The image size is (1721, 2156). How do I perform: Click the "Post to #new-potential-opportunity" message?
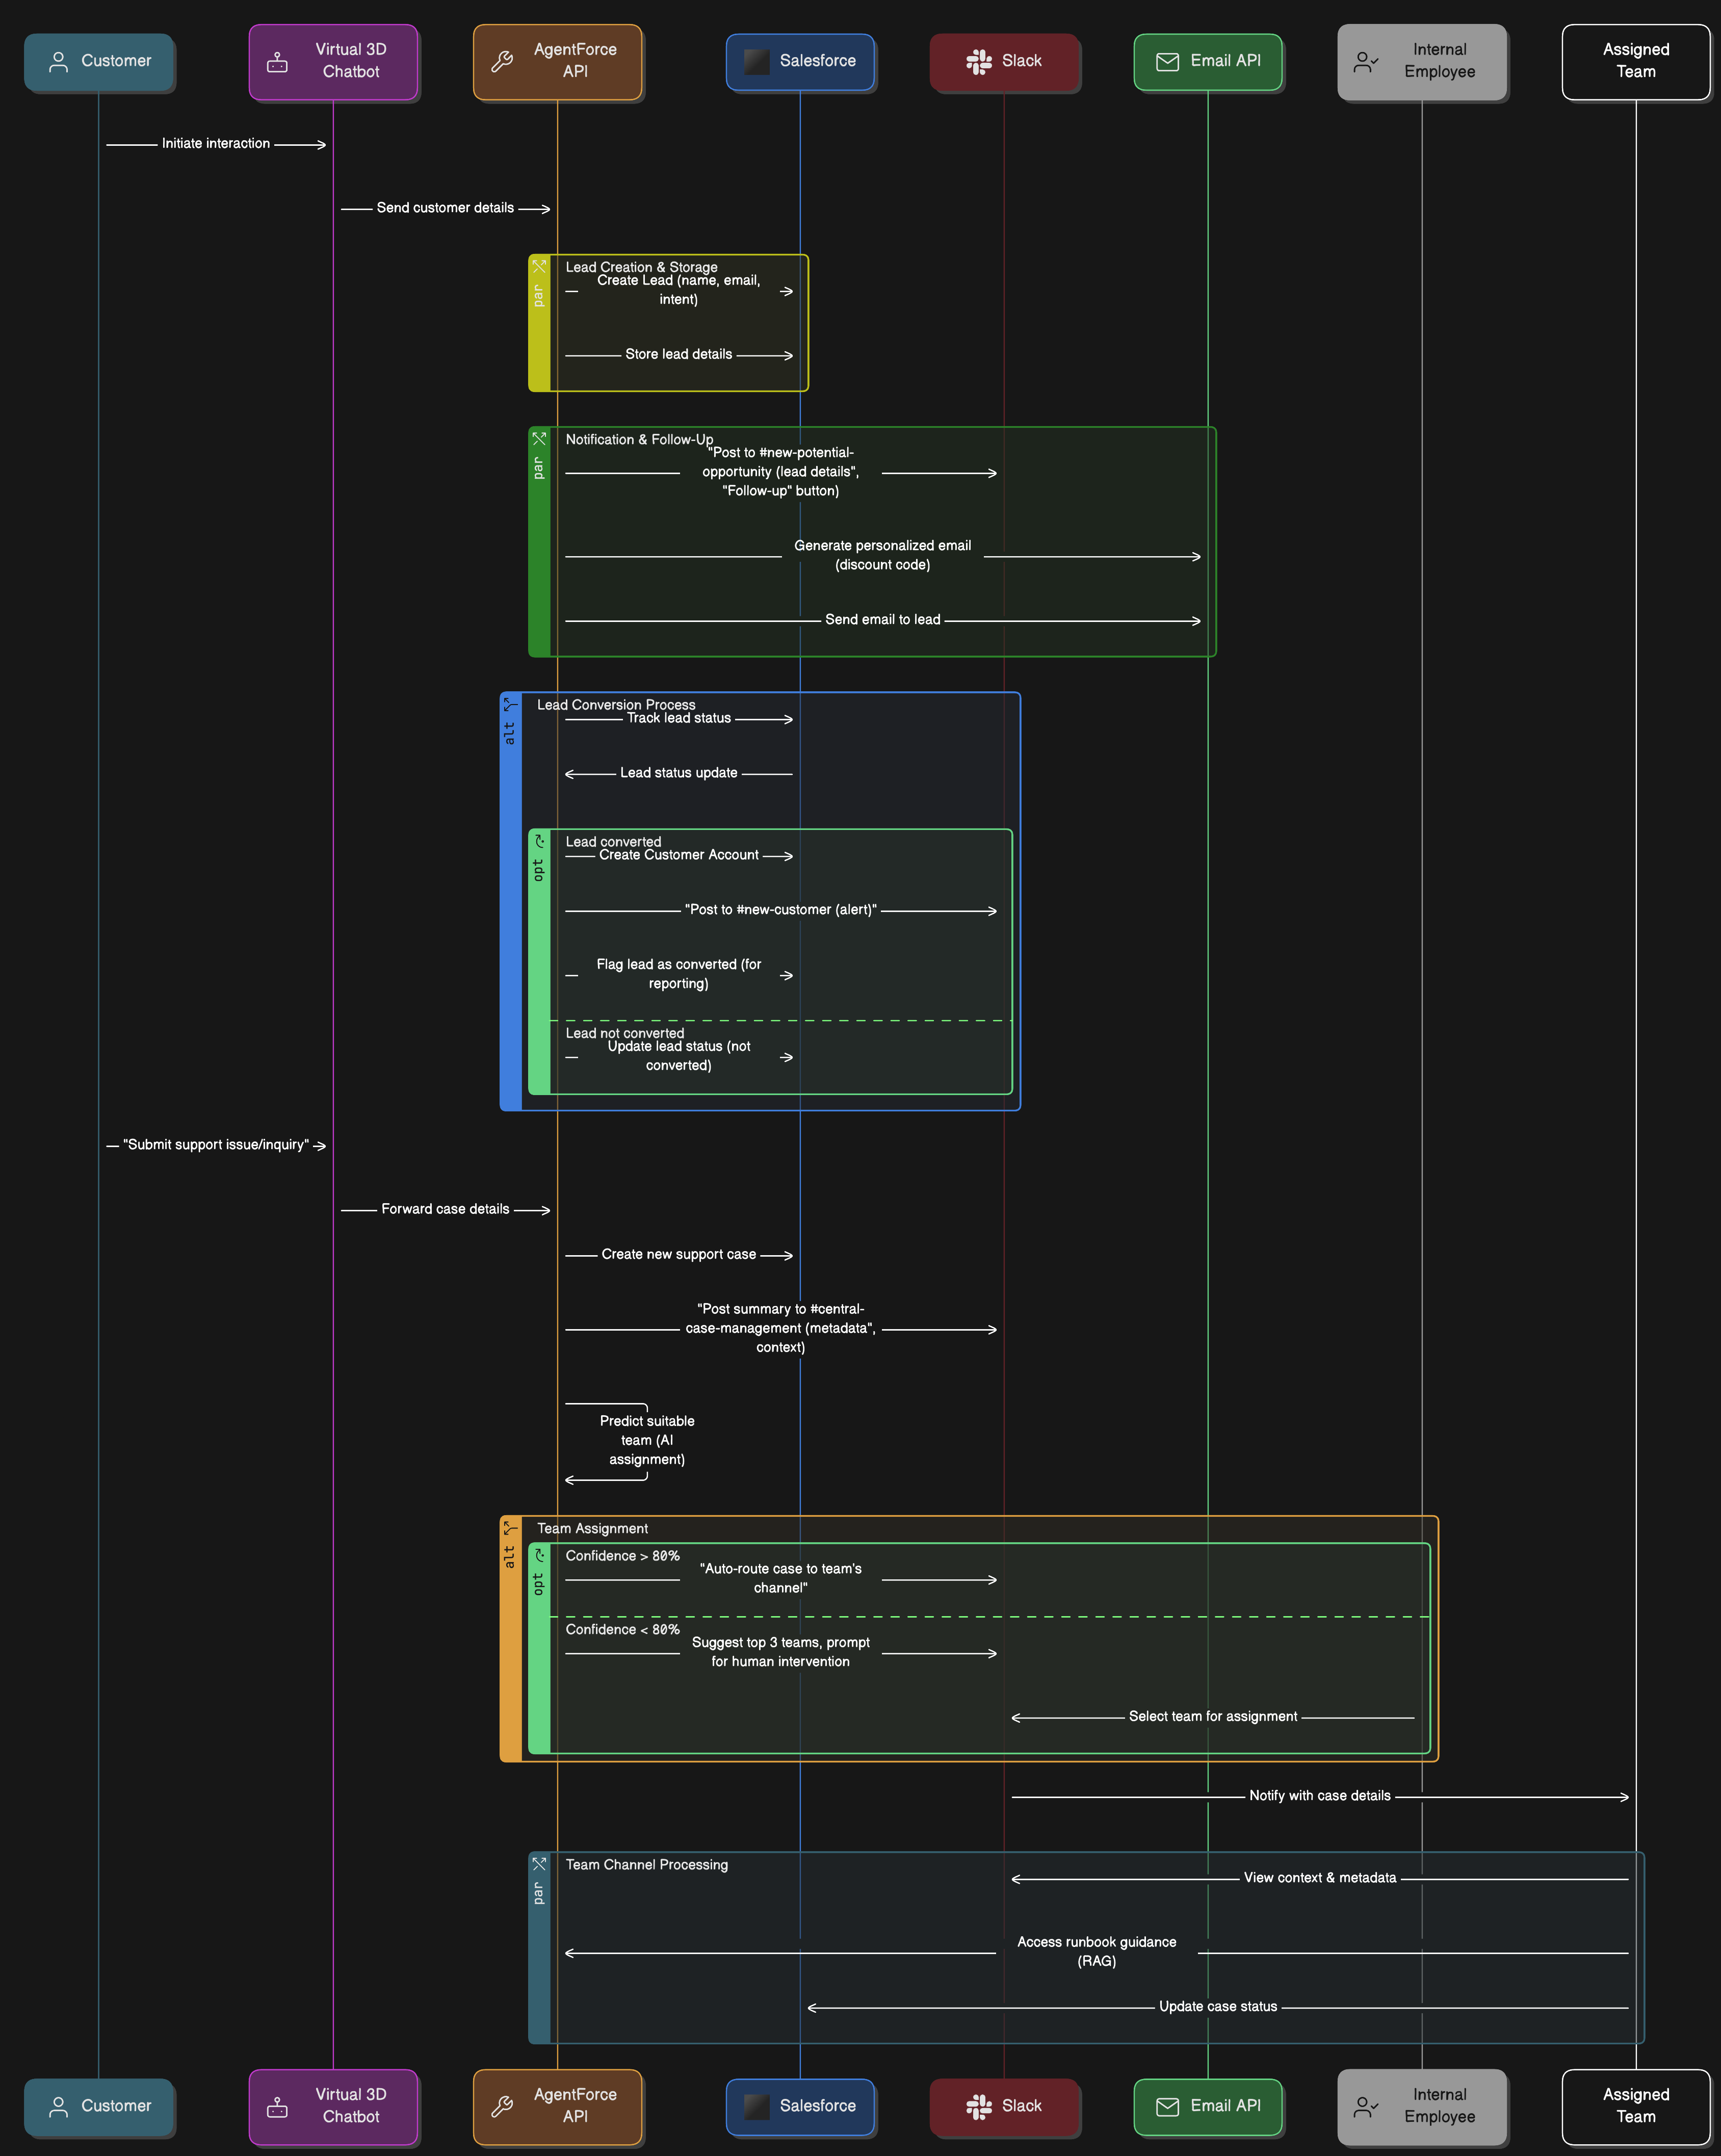[781, 472]
